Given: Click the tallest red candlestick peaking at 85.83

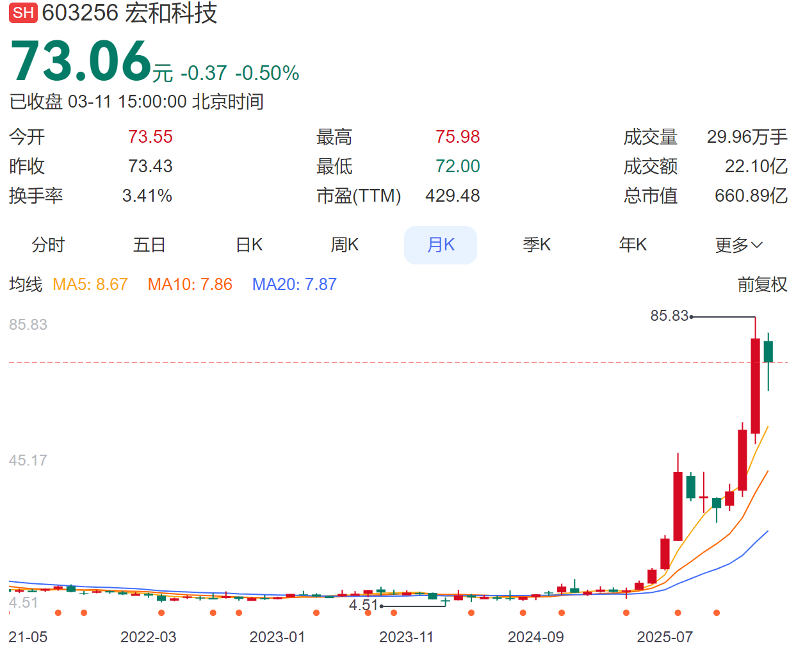Looking at the screenshot, I should tap(756, 385).
